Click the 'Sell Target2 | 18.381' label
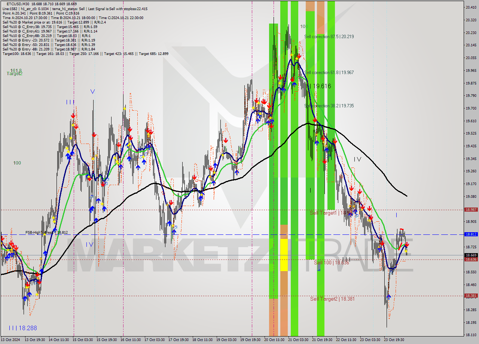Viewport: 479px width, 344px height. tap(332, 299)
